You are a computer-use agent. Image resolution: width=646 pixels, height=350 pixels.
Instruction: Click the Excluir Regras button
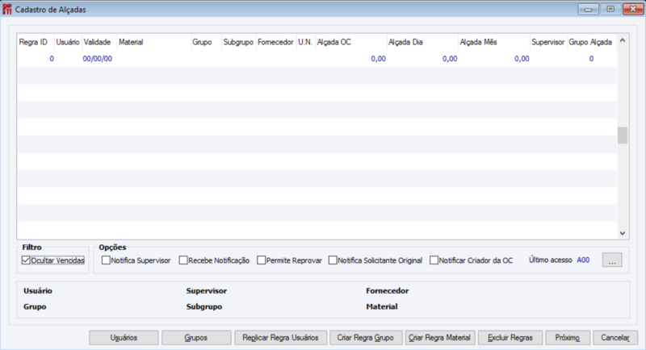point(510,338)
